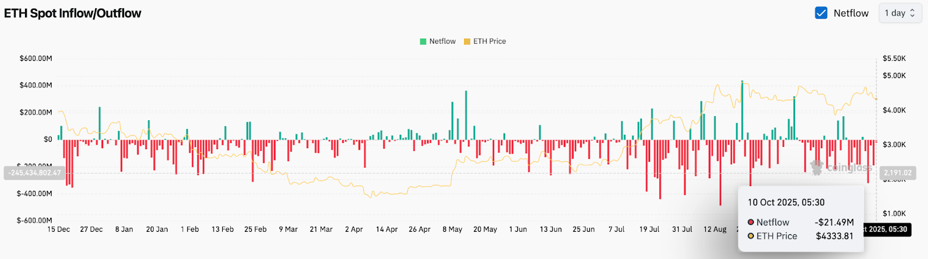Click the -$21.49M Netflow tooltip value
The image size is (928, 259).
[834, 222]
